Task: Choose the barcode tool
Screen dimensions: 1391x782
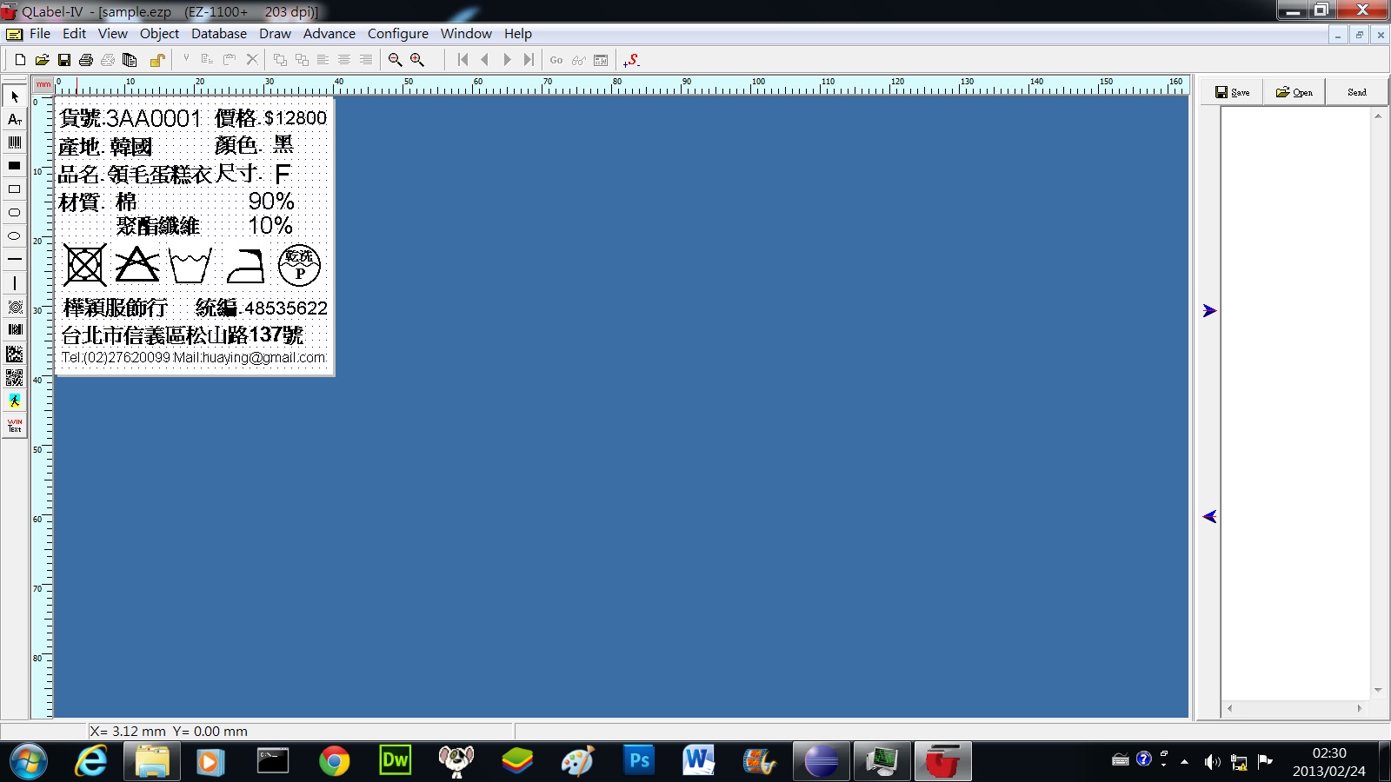Action: pos(15,142)
